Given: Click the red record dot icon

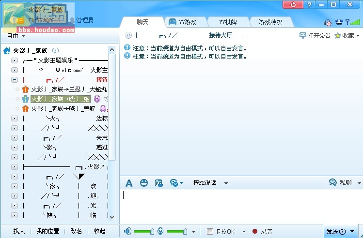Looking at the screenshot, I should pyautogui.click(x=255, y=231).
